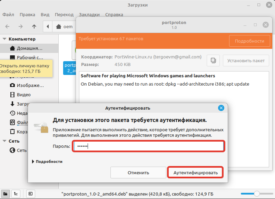This screenshot has height=199, width=275.
Task: Collapse the Сеть sidebar section
Action: [5, 141]
